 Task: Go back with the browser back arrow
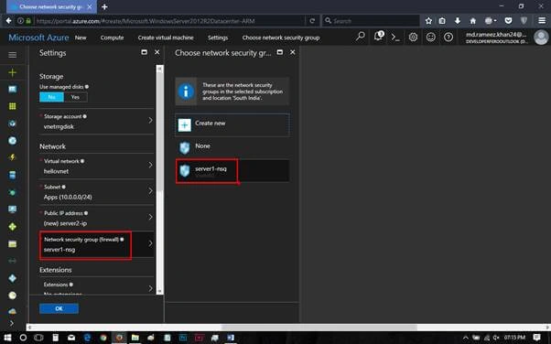[x=9, y=21]
